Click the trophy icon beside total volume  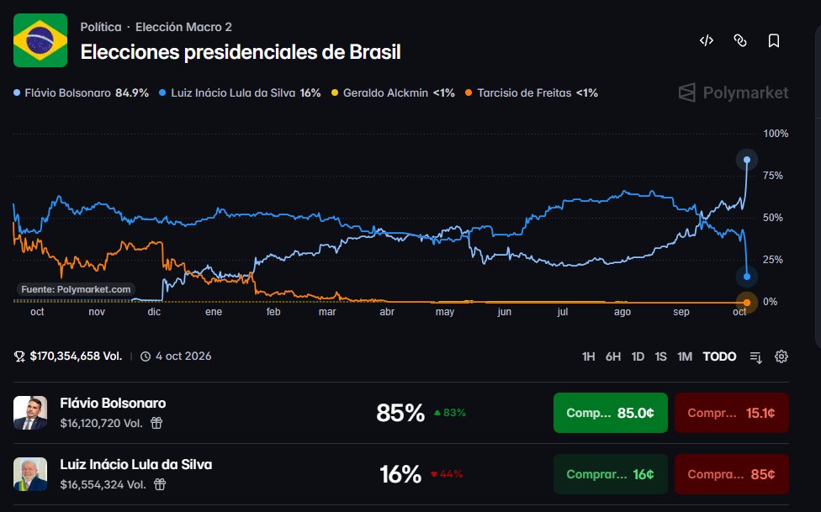click(19, 356)
